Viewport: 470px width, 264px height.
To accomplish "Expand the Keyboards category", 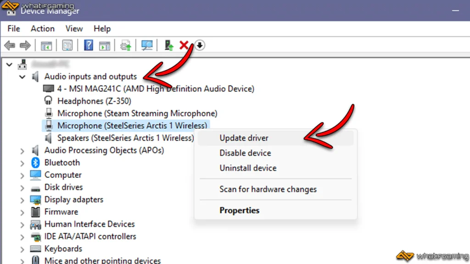I will click(22, 249).
